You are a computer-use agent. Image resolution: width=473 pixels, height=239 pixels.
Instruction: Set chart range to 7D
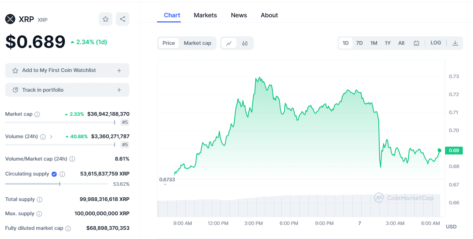pyautogui.click(x=359, y=43)
